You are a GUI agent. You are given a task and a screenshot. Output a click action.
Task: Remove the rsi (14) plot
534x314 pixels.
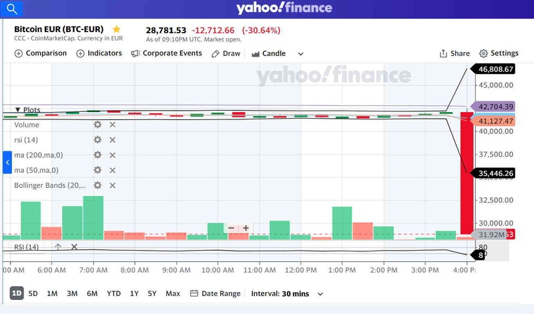112,140
